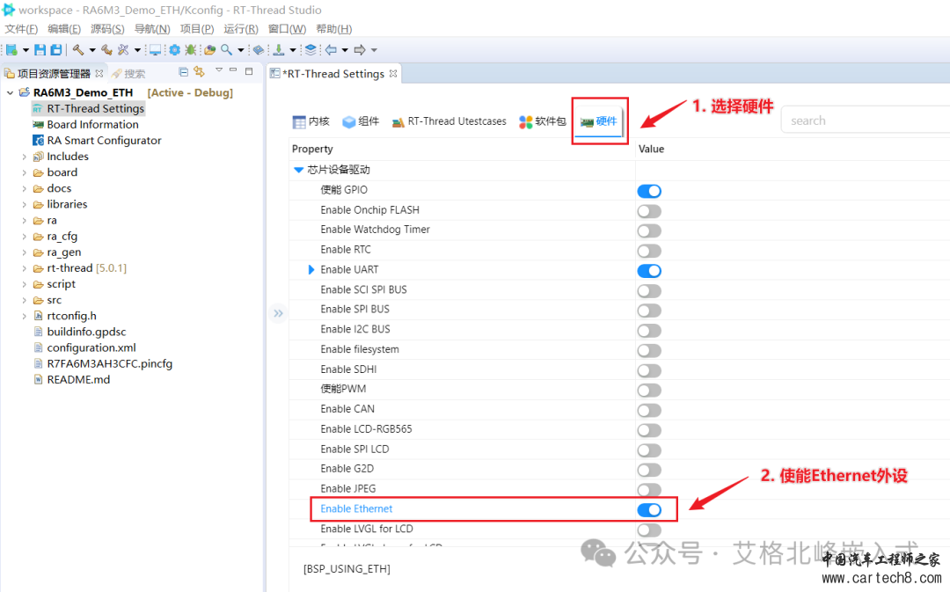Expand the Includes folder

pos(25,157)
